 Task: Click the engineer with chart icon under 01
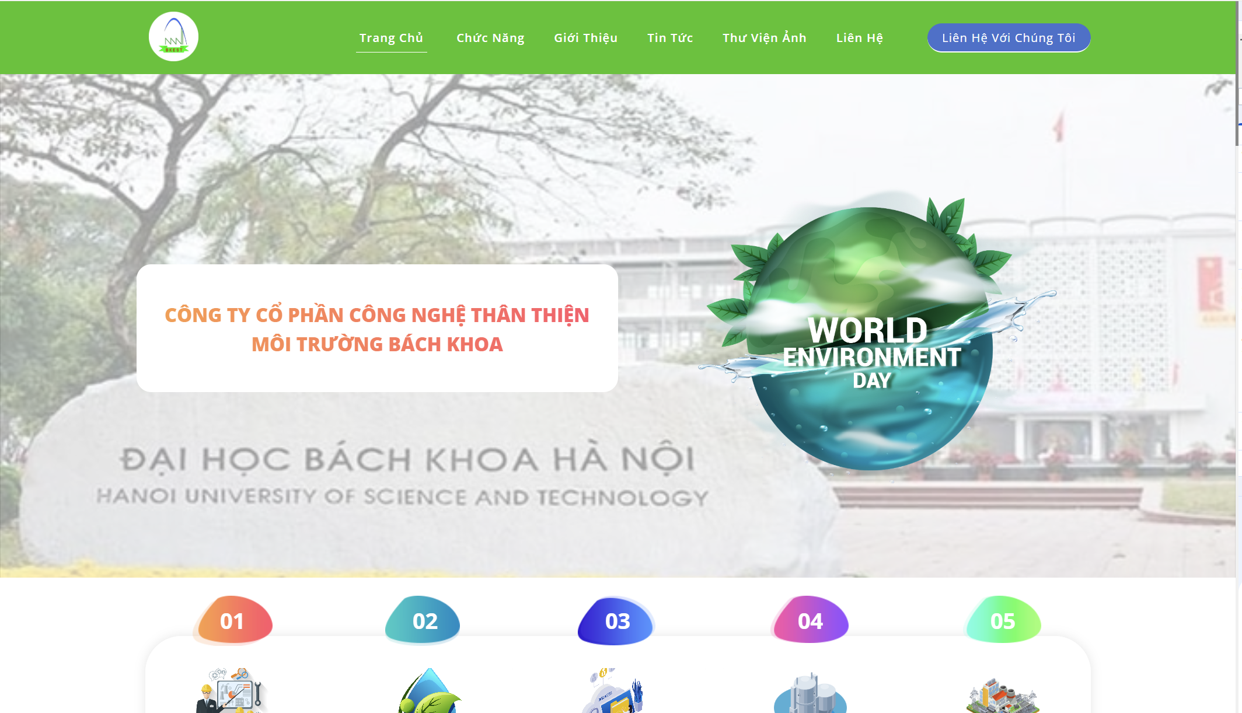click(231, 691)
